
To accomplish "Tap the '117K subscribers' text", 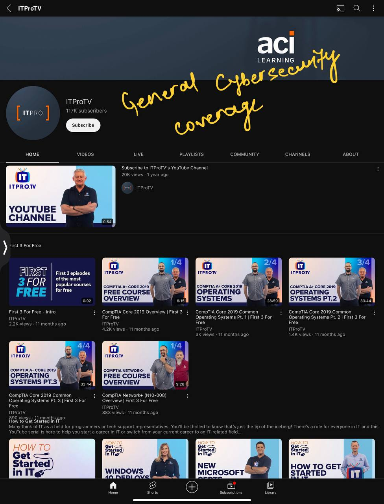I will click(86, 111).
